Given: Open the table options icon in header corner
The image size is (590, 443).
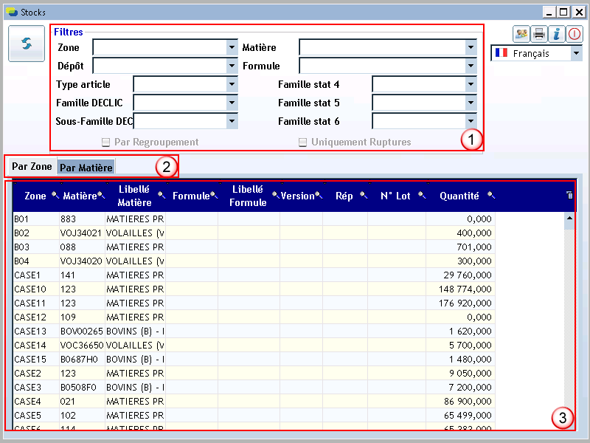Looking at the screenshot, I should point(569,195).
